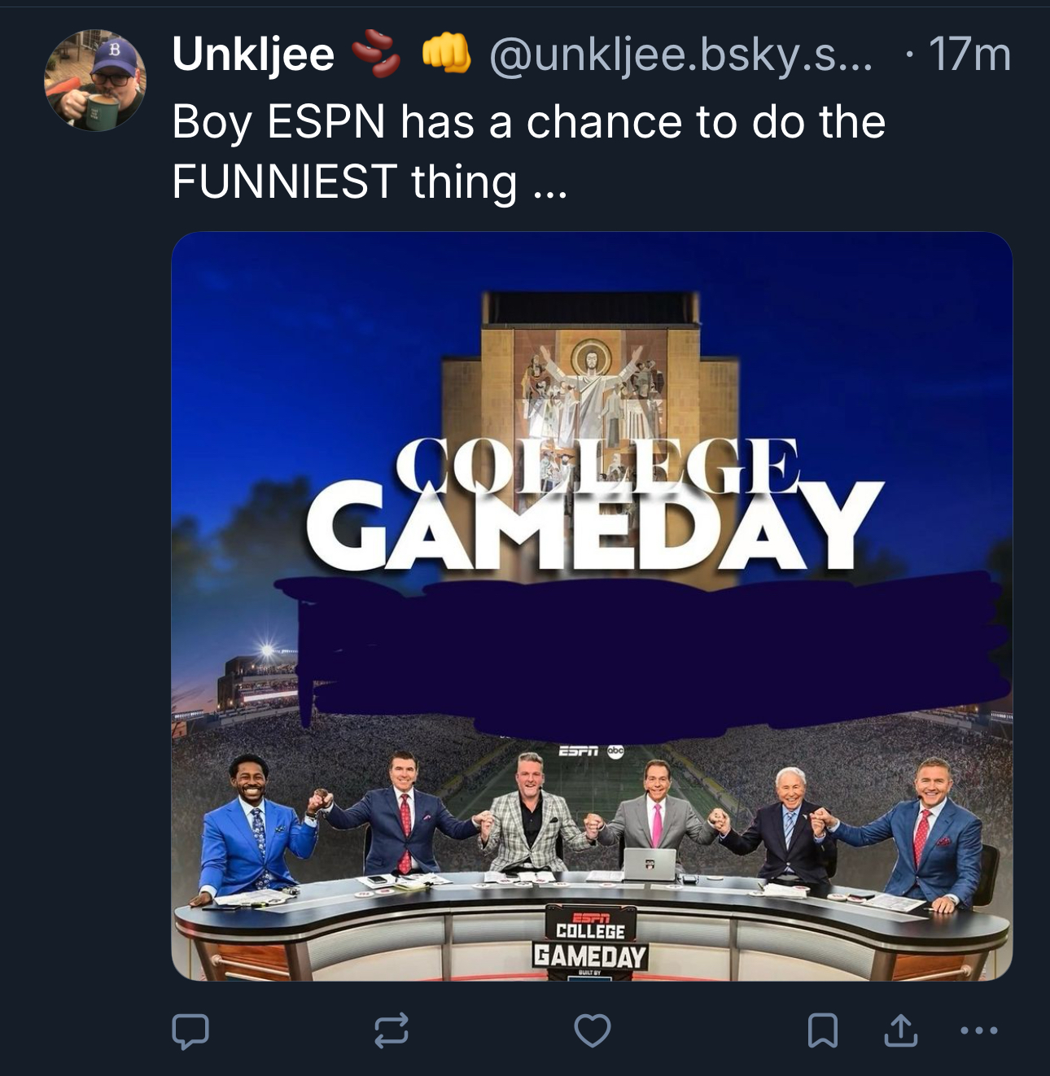The width and height of the screenshot is (1050, 1076).
Task: Open the three-dot more options menu
Action: [978, 1030]
